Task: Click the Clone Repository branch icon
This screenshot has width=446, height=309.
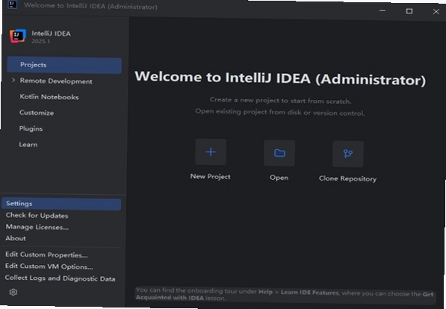Action: (348, 154)
